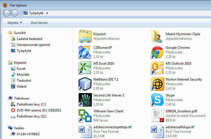
Task: Open the H-144-HYNNO network computer
Action: click(28, 134)
